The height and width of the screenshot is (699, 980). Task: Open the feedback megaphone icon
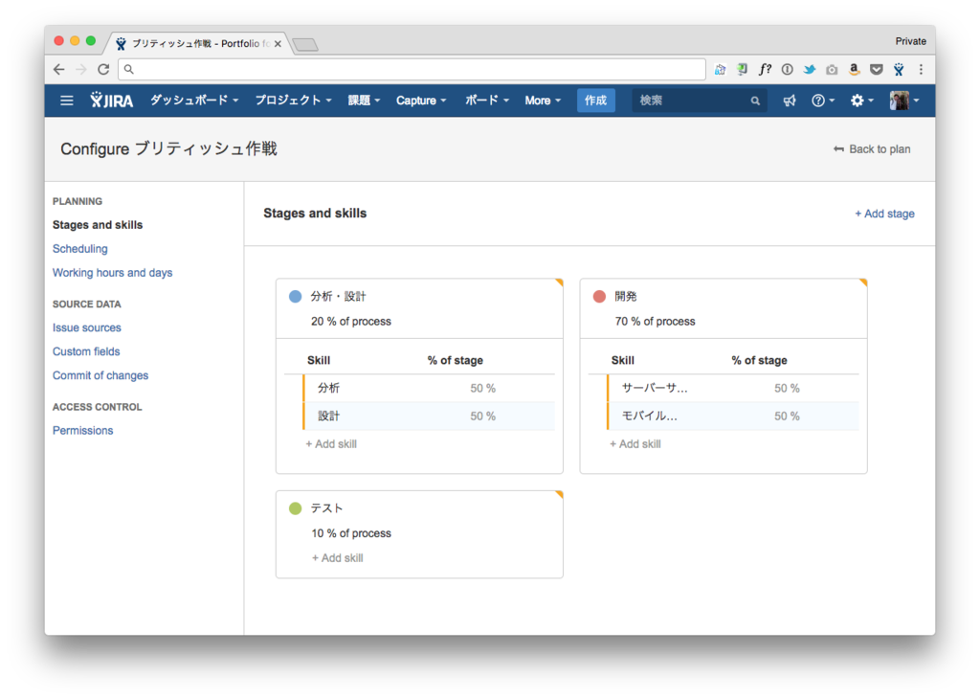tap(790, 101)
